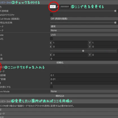This screenshot has width=118, height=118.
Task: Click the Cull Mode (描画面) label
Action: [10, 19]
